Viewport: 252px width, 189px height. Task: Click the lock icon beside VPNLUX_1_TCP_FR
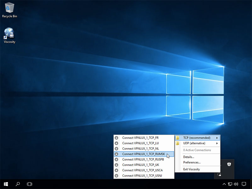(x=117, y=138)
